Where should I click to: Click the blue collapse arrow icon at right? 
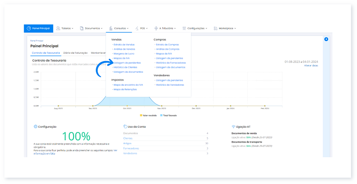coord(326,39)
